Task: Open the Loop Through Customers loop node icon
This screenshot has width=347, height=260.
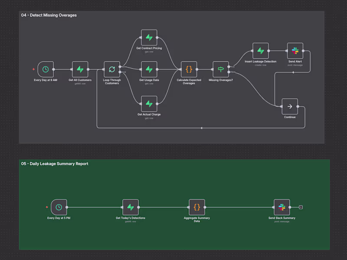Action: coord(112,69)
